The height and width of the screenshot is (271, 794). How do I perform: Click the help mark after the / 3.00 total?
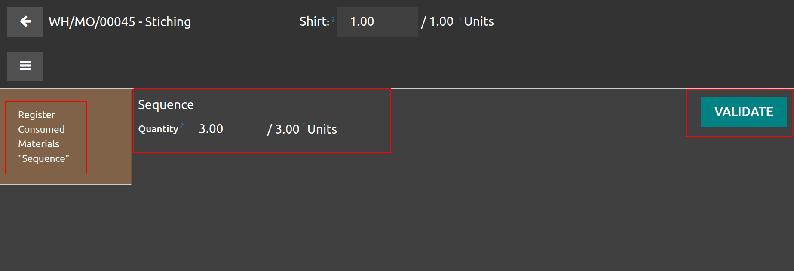click(303, 126)
